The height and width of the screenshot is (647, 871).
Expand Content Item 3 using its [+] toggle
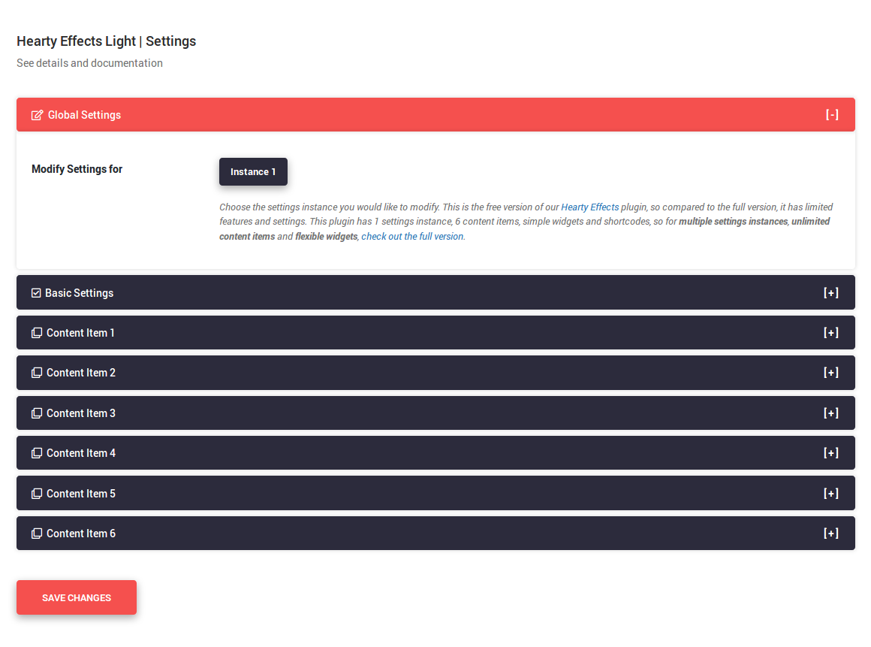pos(831,413)
